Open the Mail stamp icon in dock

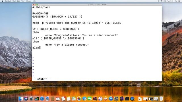[x=47, y=99]
